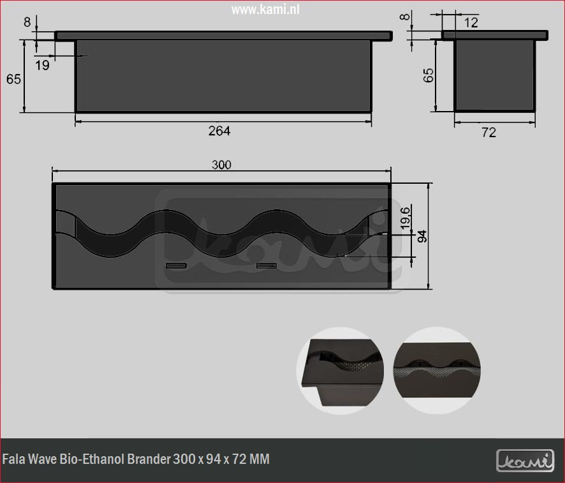This screenshot has height=483, width=565.
Task: Click the 72 dimension under side view
Action: tap(488, 133)
